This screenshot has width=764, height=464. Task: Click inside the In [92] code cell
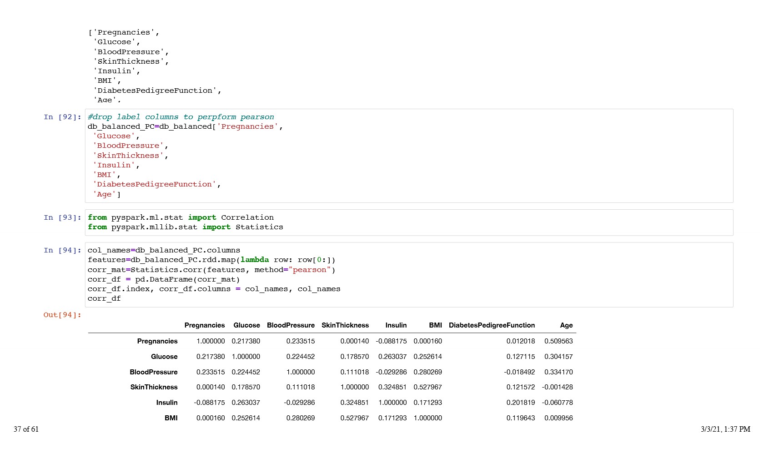click(x=408, y=156)
